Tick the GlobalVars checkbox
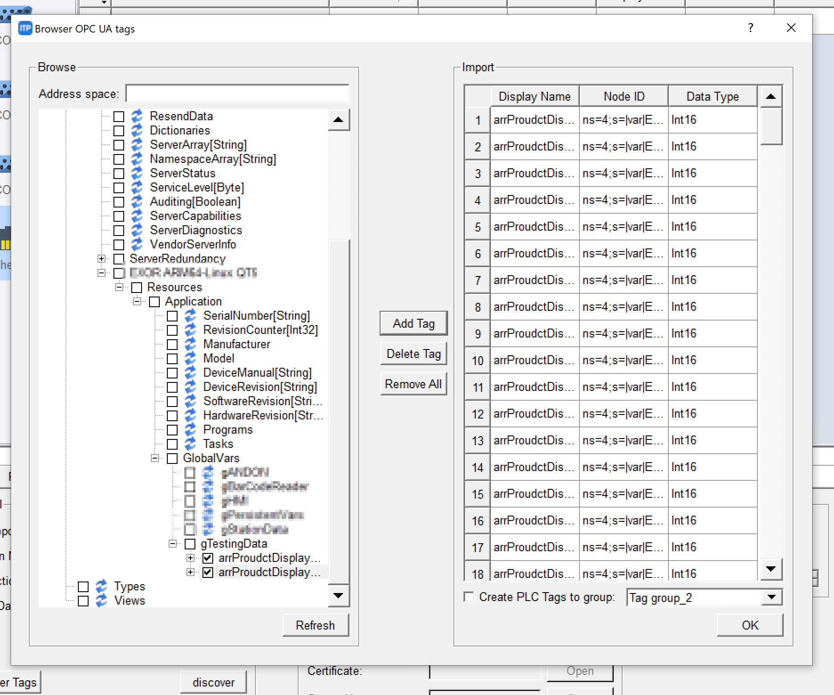Screen dimensions: 834x695 tap(172, 459)
